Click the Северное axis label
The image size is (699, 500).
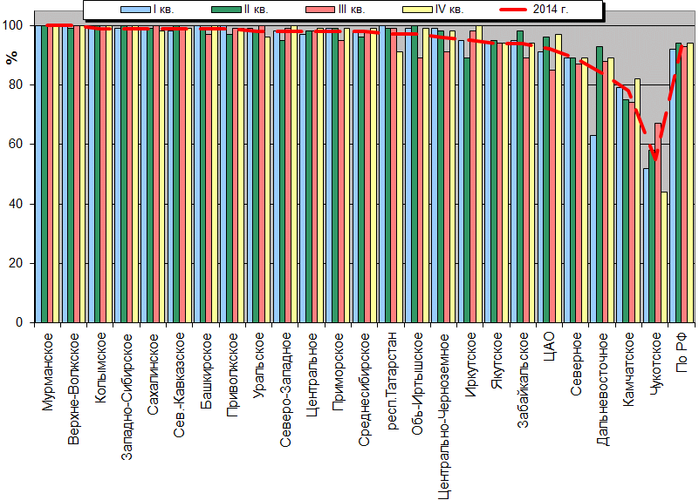[576, 364]
